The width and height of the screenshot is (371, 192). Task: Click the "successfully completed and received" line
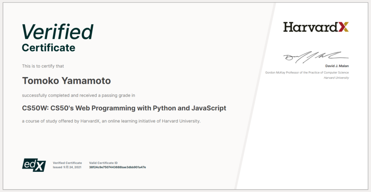point(79,96)
